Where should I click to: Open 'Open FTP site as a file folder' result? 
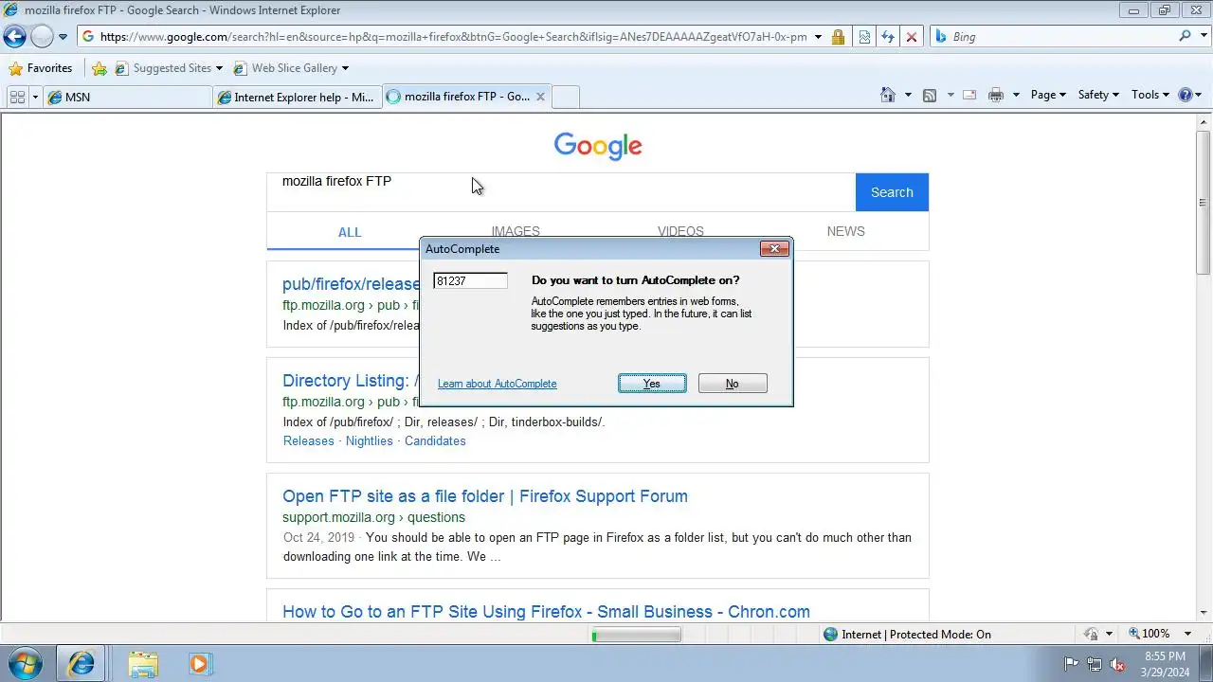point(485,496)
